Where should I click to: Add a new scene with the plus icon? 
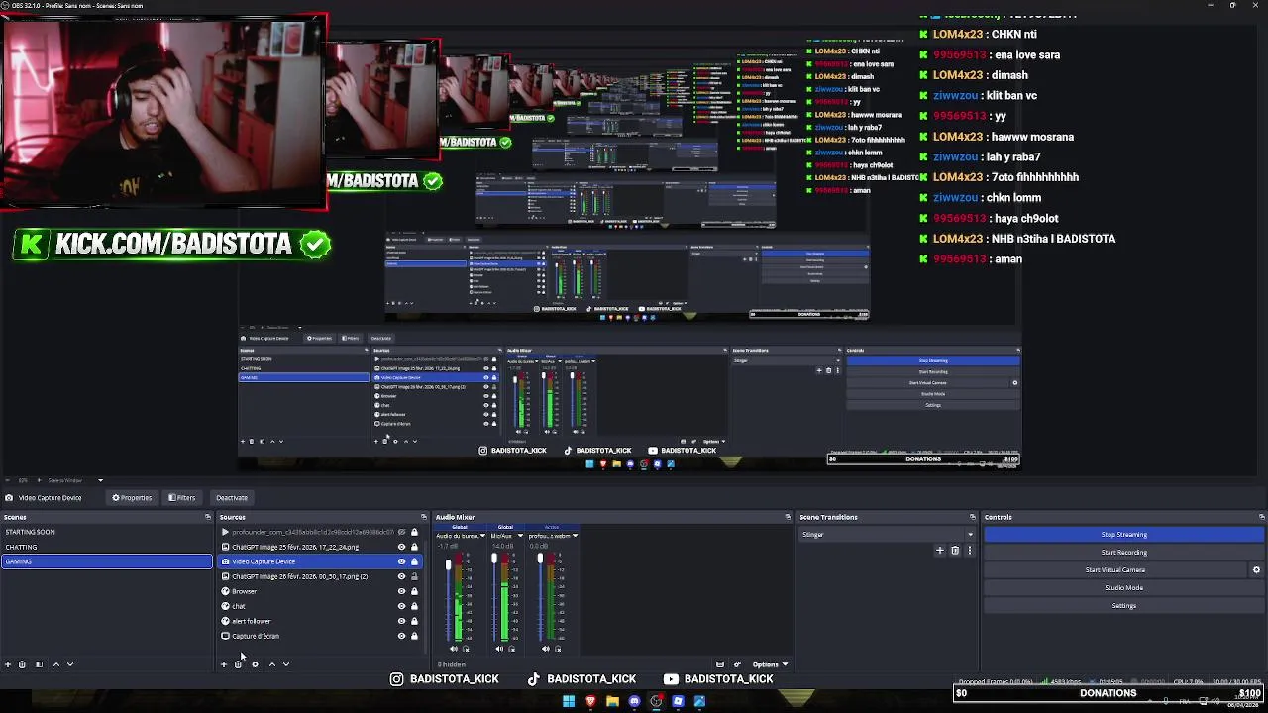[x=8, y=664]
